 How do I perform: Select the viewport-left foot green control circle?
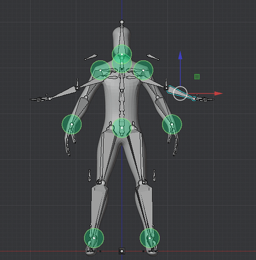[94, 238]
